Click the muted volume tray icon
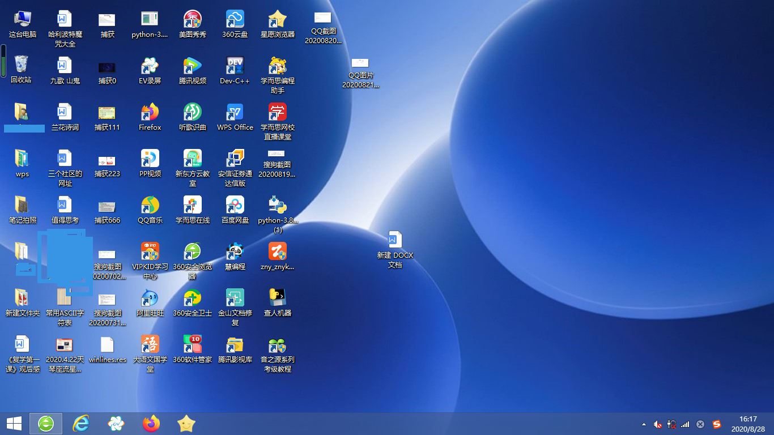The height and width of the screenshot is (435, 774). [x=658, y=424]
